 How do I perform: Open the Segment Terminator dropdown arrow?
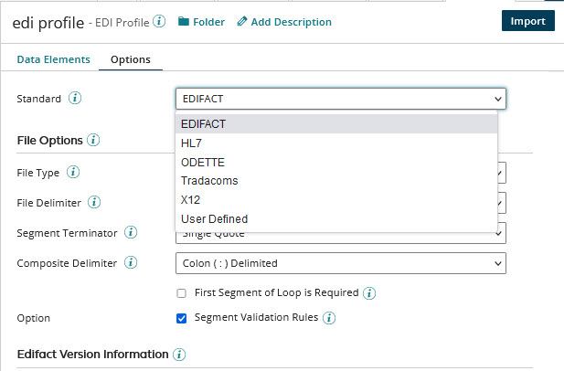coord(498,233)
